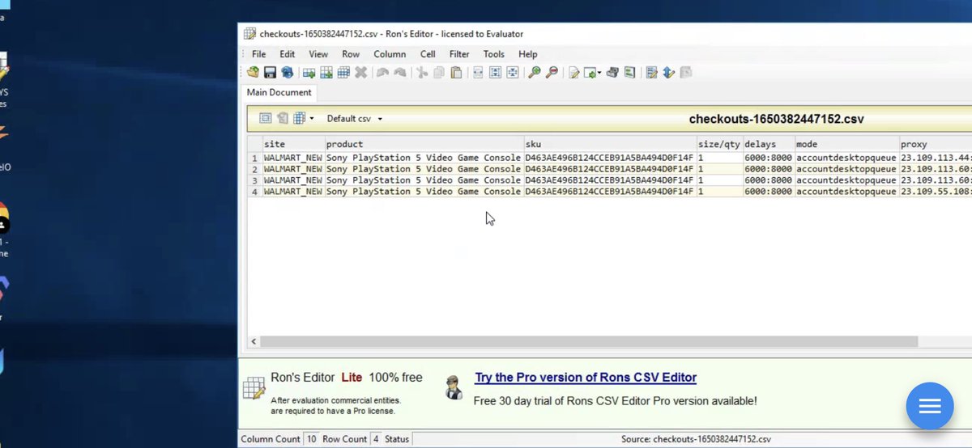Image resolution: width=972 pixels, height=448 pixels.
Task: Open the Filter menu
Action: pos(459,54)
